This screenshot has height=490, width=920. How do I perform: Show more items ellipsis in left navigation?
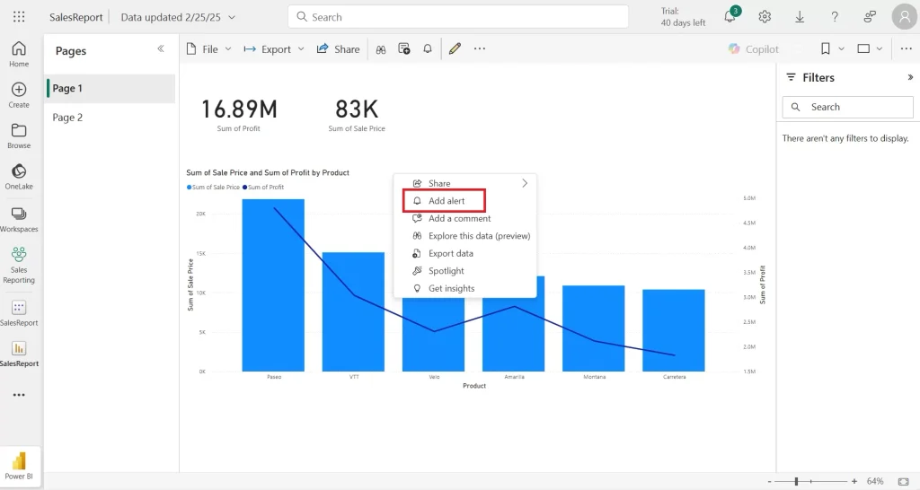coord(19,395)
